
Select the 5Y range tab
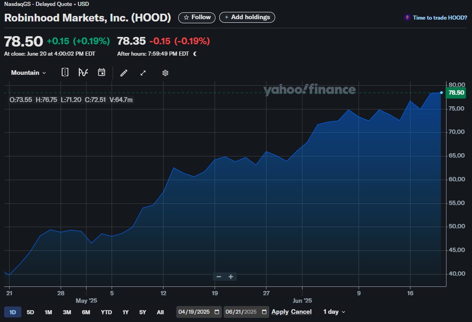tap(143, 312)
